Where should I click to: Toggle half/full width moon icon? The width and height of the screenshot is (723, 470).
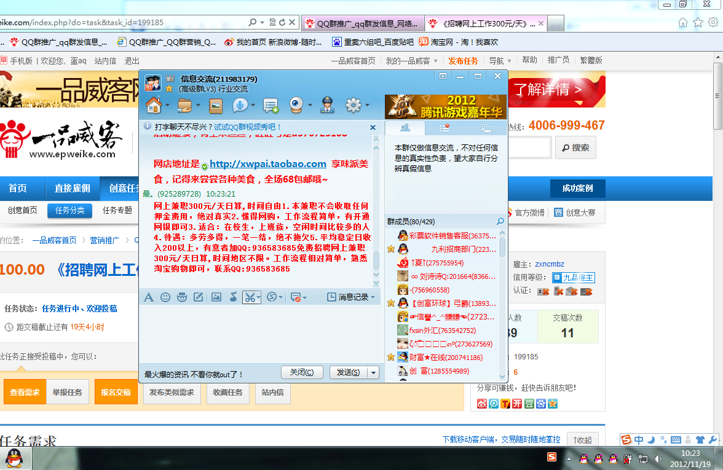click(651, 440)
